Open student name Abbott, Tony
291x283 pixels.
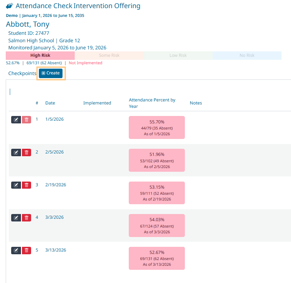coord(28,24)
